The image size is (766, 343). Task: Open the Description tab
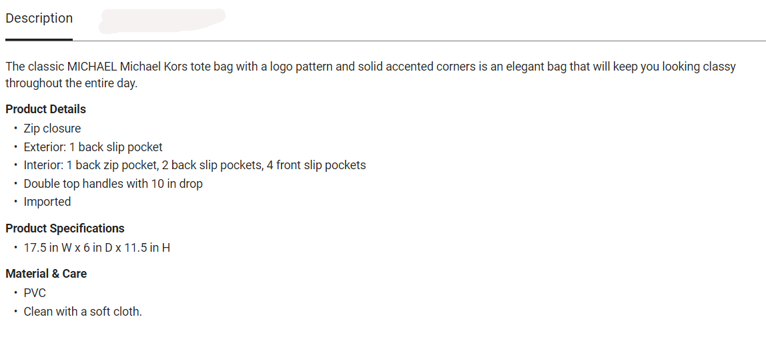pyautogui.click(x=39, y=19)
